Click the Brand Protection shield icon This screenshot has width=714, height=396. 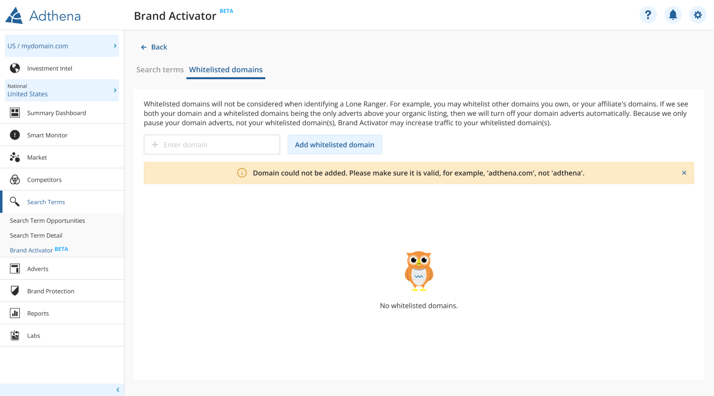tap(15, 291)
